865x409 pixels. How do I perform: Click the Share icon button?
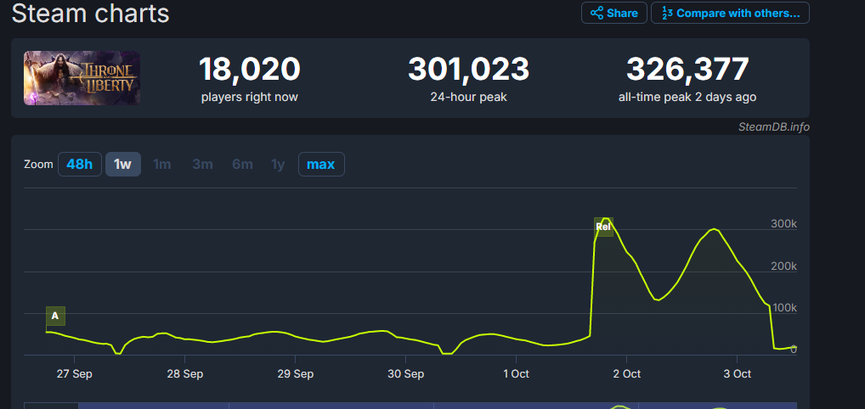[613, 13]
